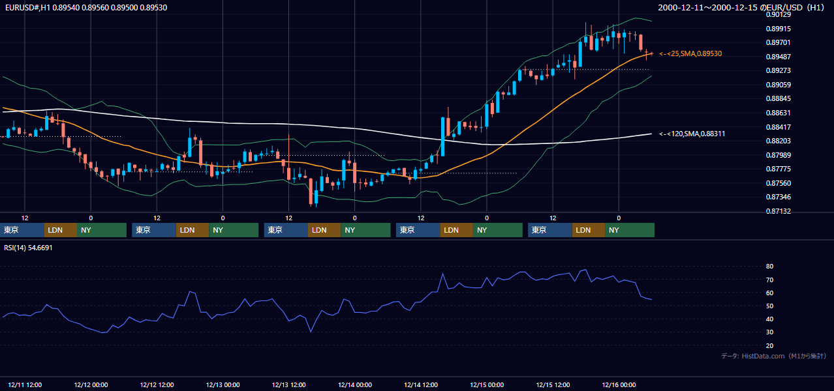This screenshot has height=391, width=834.
Task: Click RSI scale value 40
Action: [x=770, y=319]
